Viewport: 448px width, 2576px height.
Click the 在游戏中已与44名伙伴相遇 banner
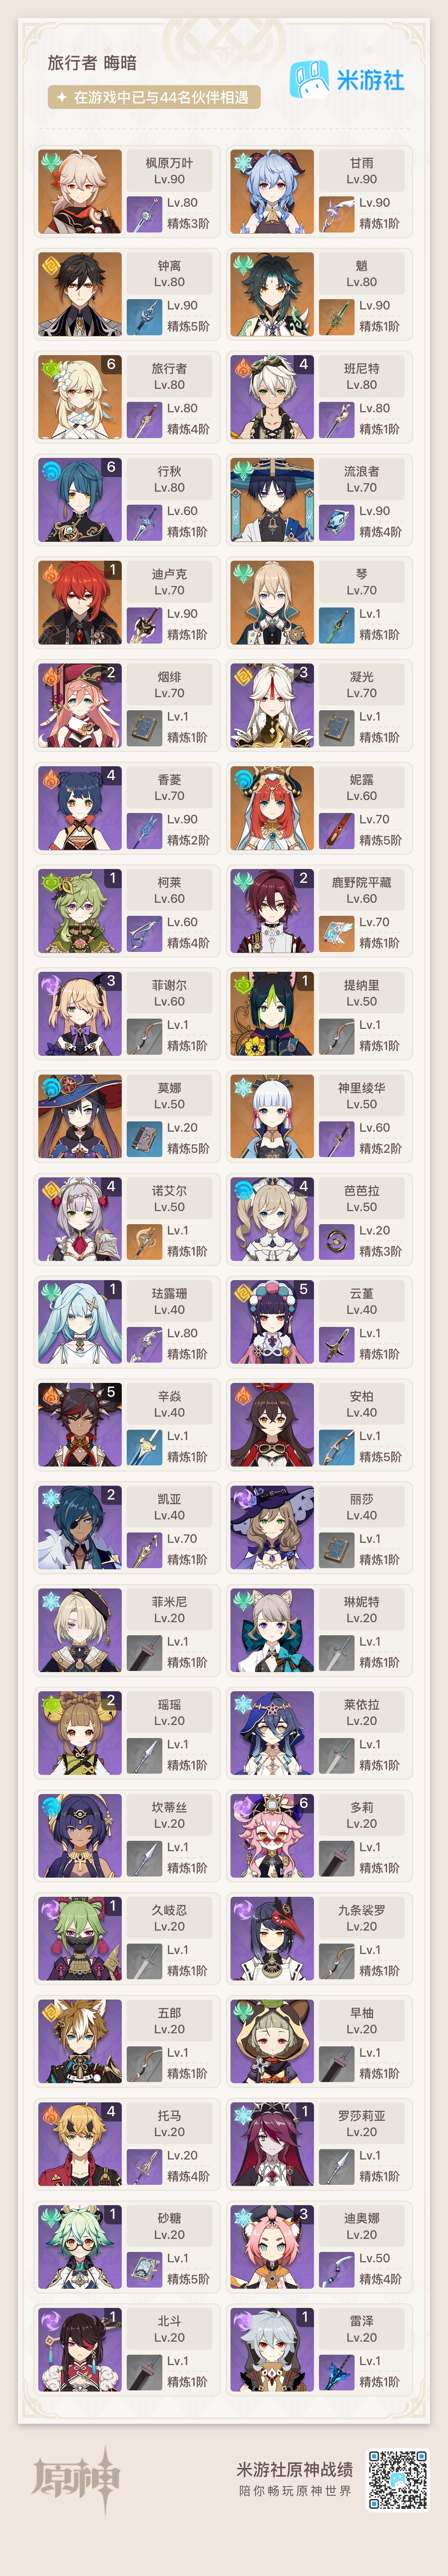tap(155, 97)
